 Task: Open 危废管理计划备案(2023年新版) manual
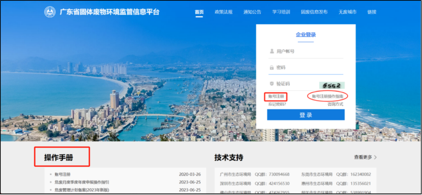click(82, 190)
